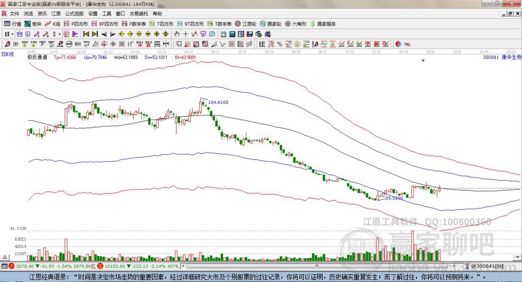Switch to the 板块 view
This screenshot has width=522, height=282.
tap(33, 24)
